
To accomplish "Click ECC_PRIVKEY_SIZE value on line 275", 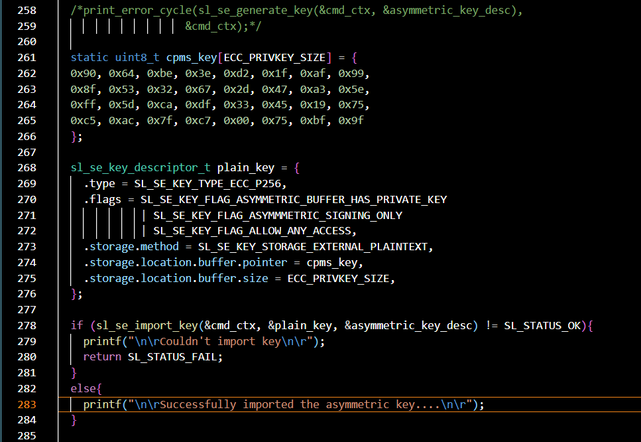I will coord(339,279).
